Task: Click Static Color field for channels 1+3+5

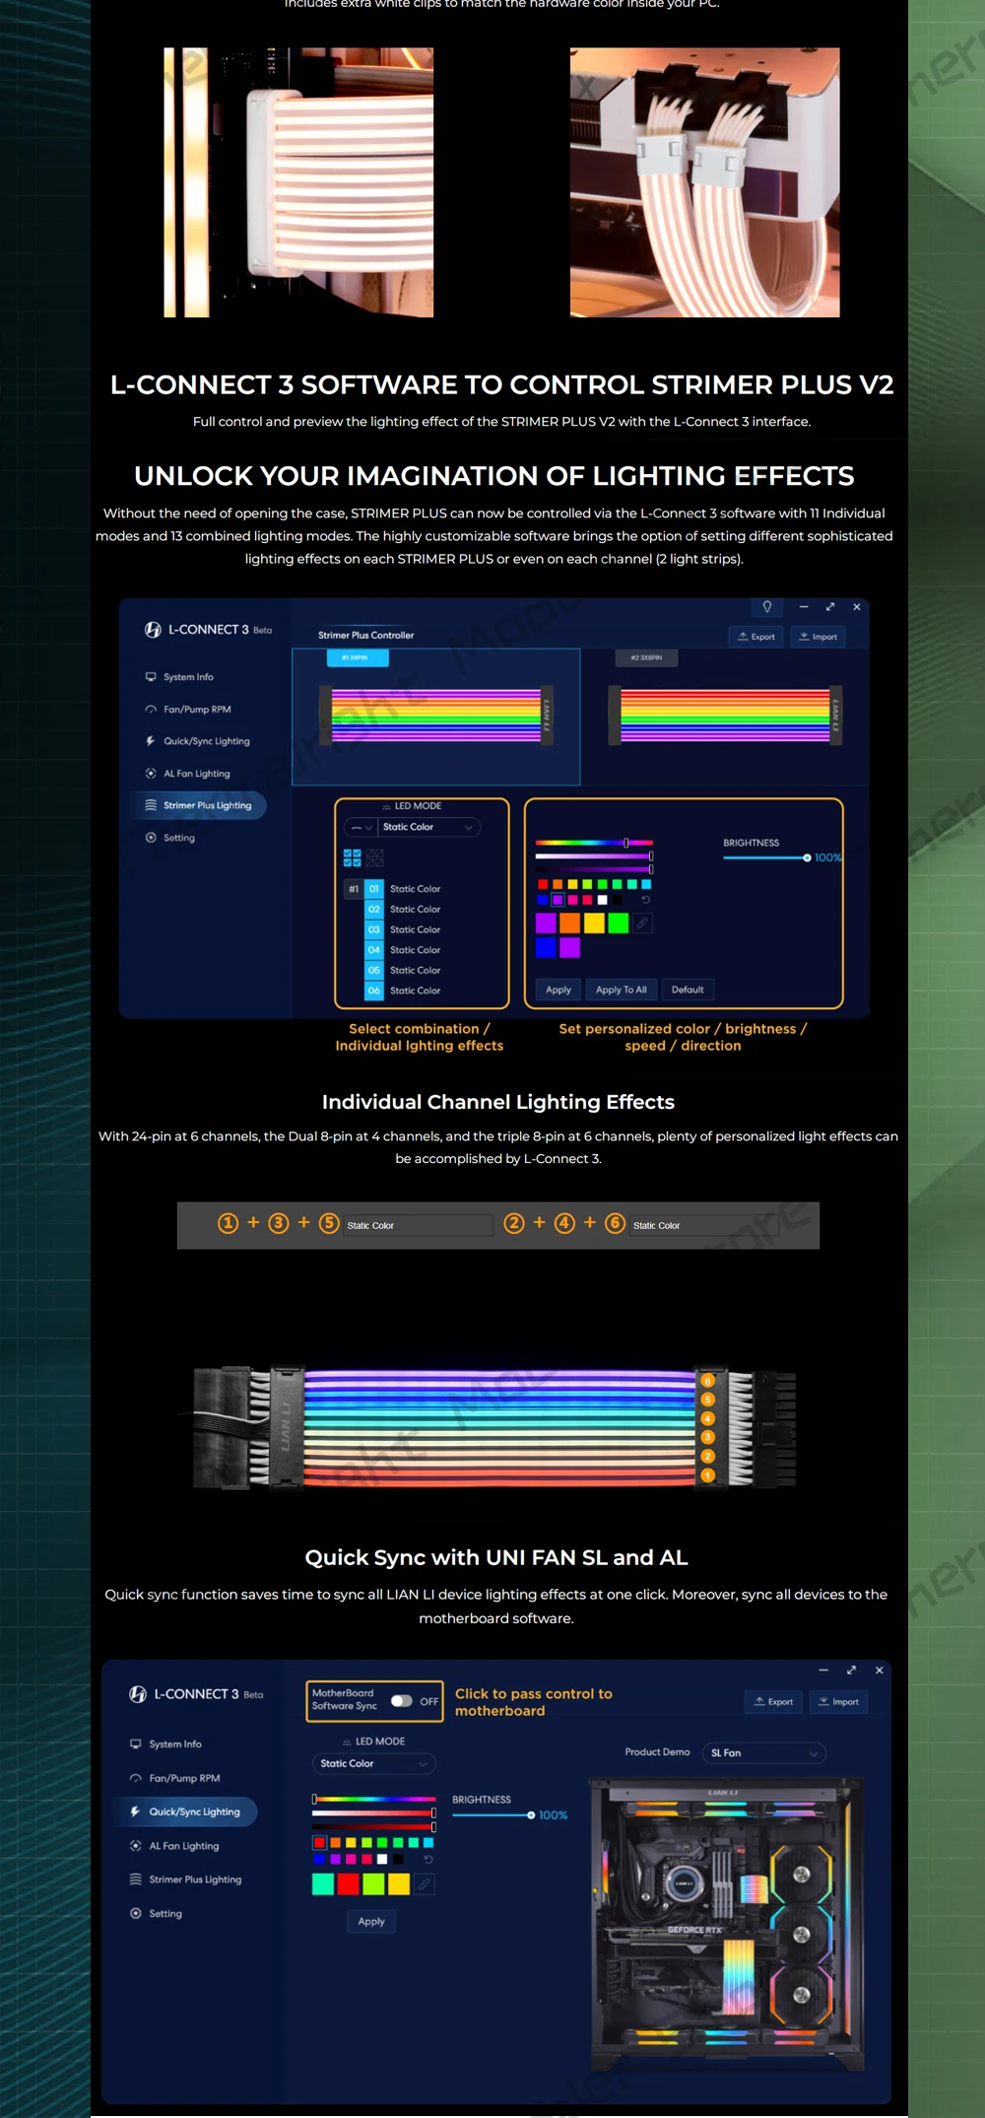Action: point(418,1225)
